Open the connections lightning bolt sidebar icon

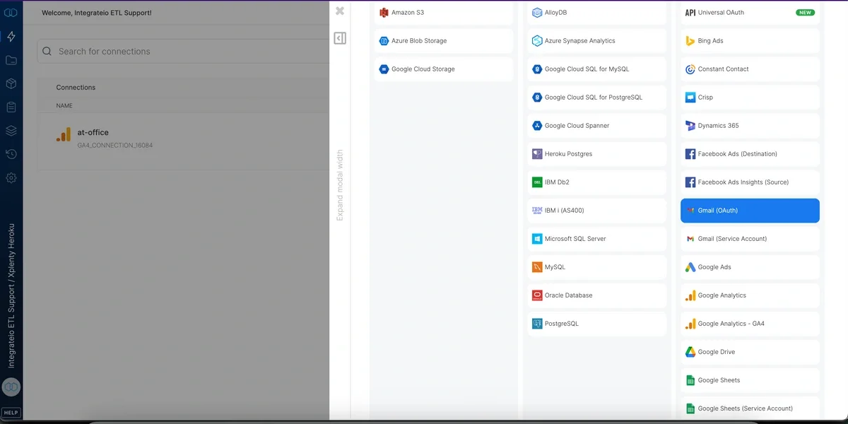click(11, 37)
